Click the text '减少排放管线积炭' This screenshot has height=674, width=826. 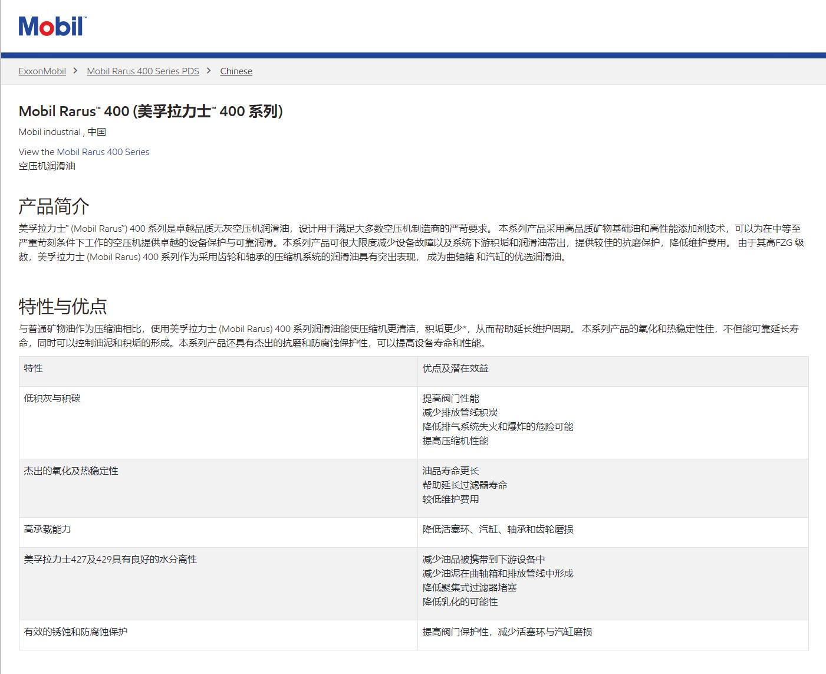[460, 413]
